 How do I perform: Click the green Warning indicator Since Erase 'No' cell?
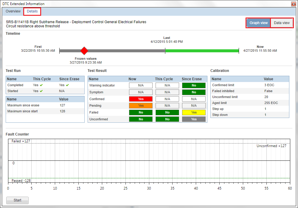coord(194,86)
